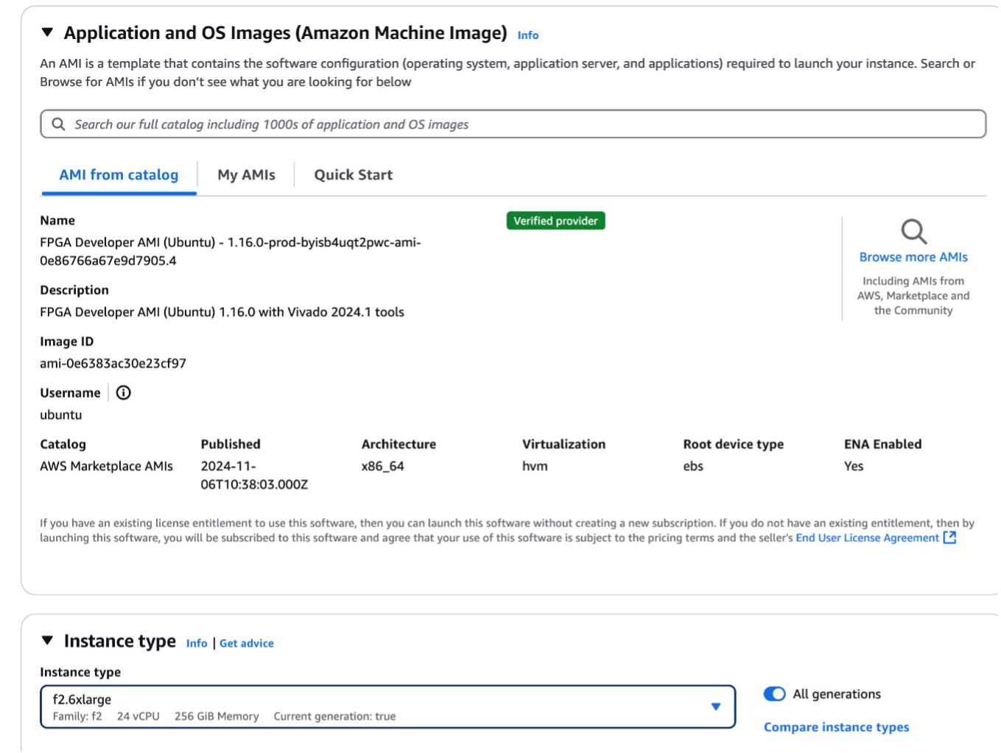Viewport: 1001px width, 753px height.
Task: Click the magnifying glass above Browse more AMIs
Action: pyautogui.click(x=913, y=232)
